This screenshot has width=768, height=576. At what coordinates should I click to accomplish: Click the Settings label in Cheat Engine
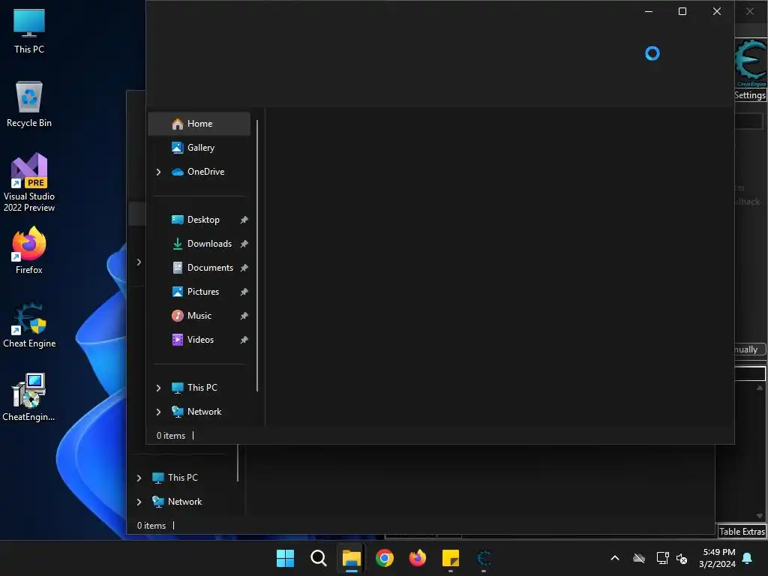pos(749,95)
